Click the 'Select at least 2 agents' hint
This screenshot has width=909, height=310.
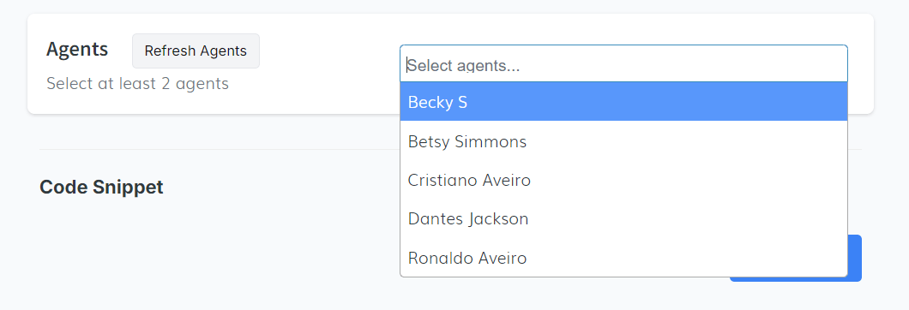[x=137, y=83]
